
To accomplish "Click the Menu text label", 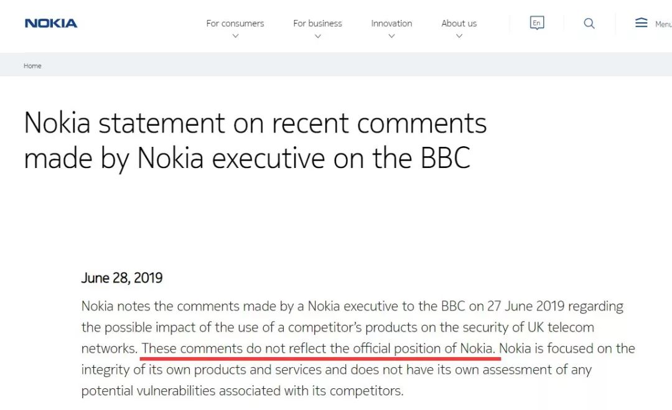I will [663, 25].
